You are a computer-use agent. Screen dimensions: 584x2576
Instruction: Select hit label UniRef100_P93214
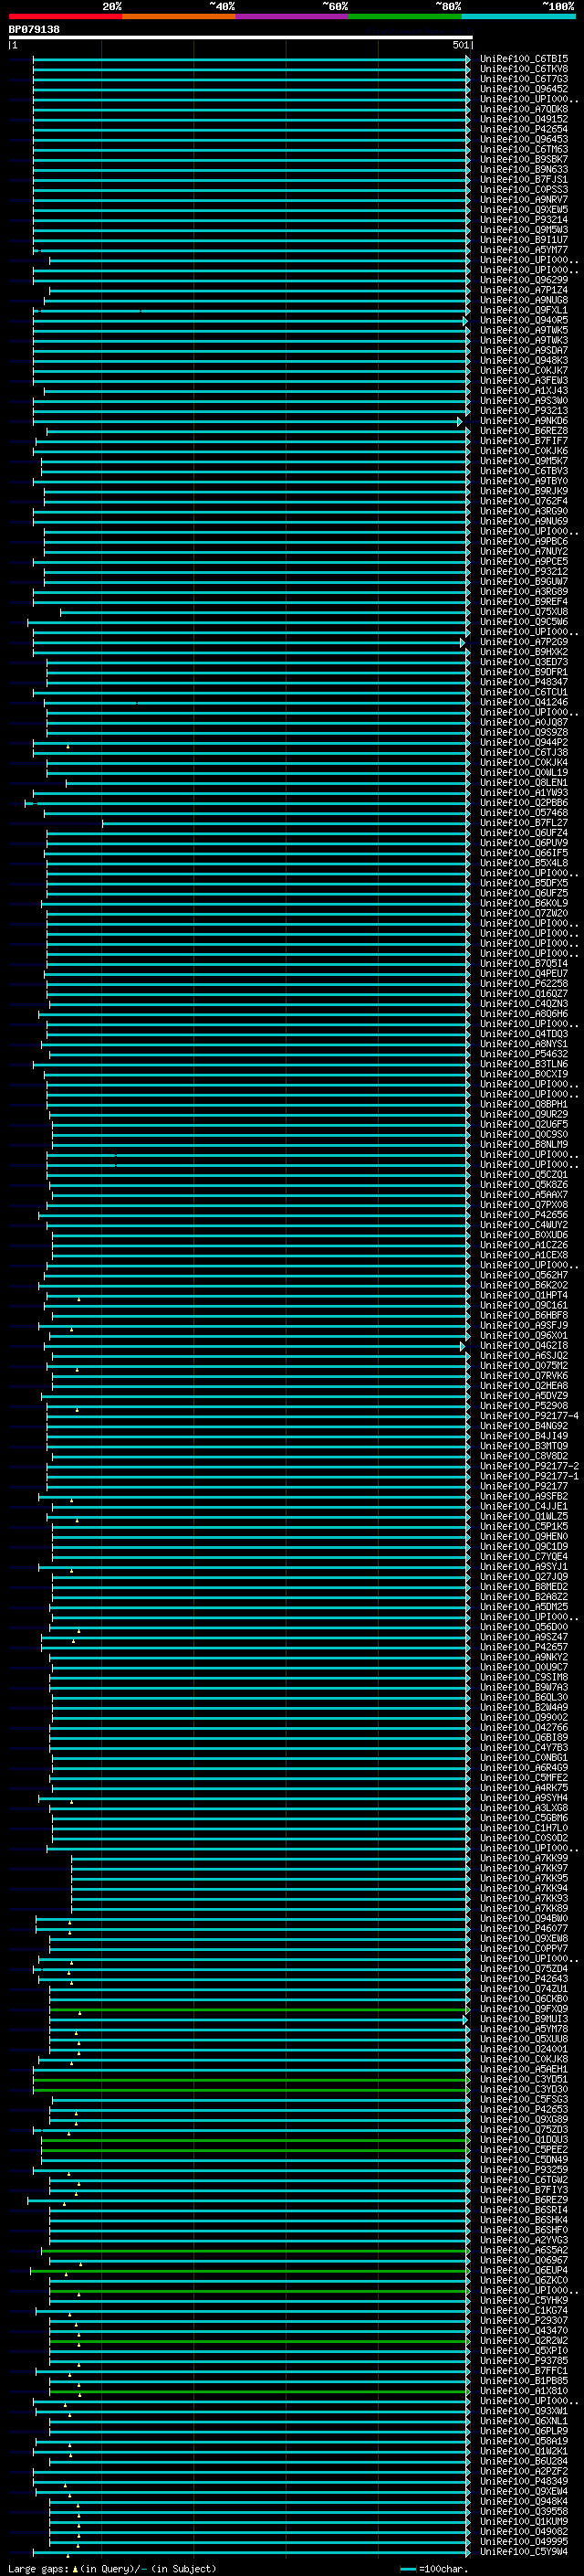pyautogui.click(x=523, y=220)
